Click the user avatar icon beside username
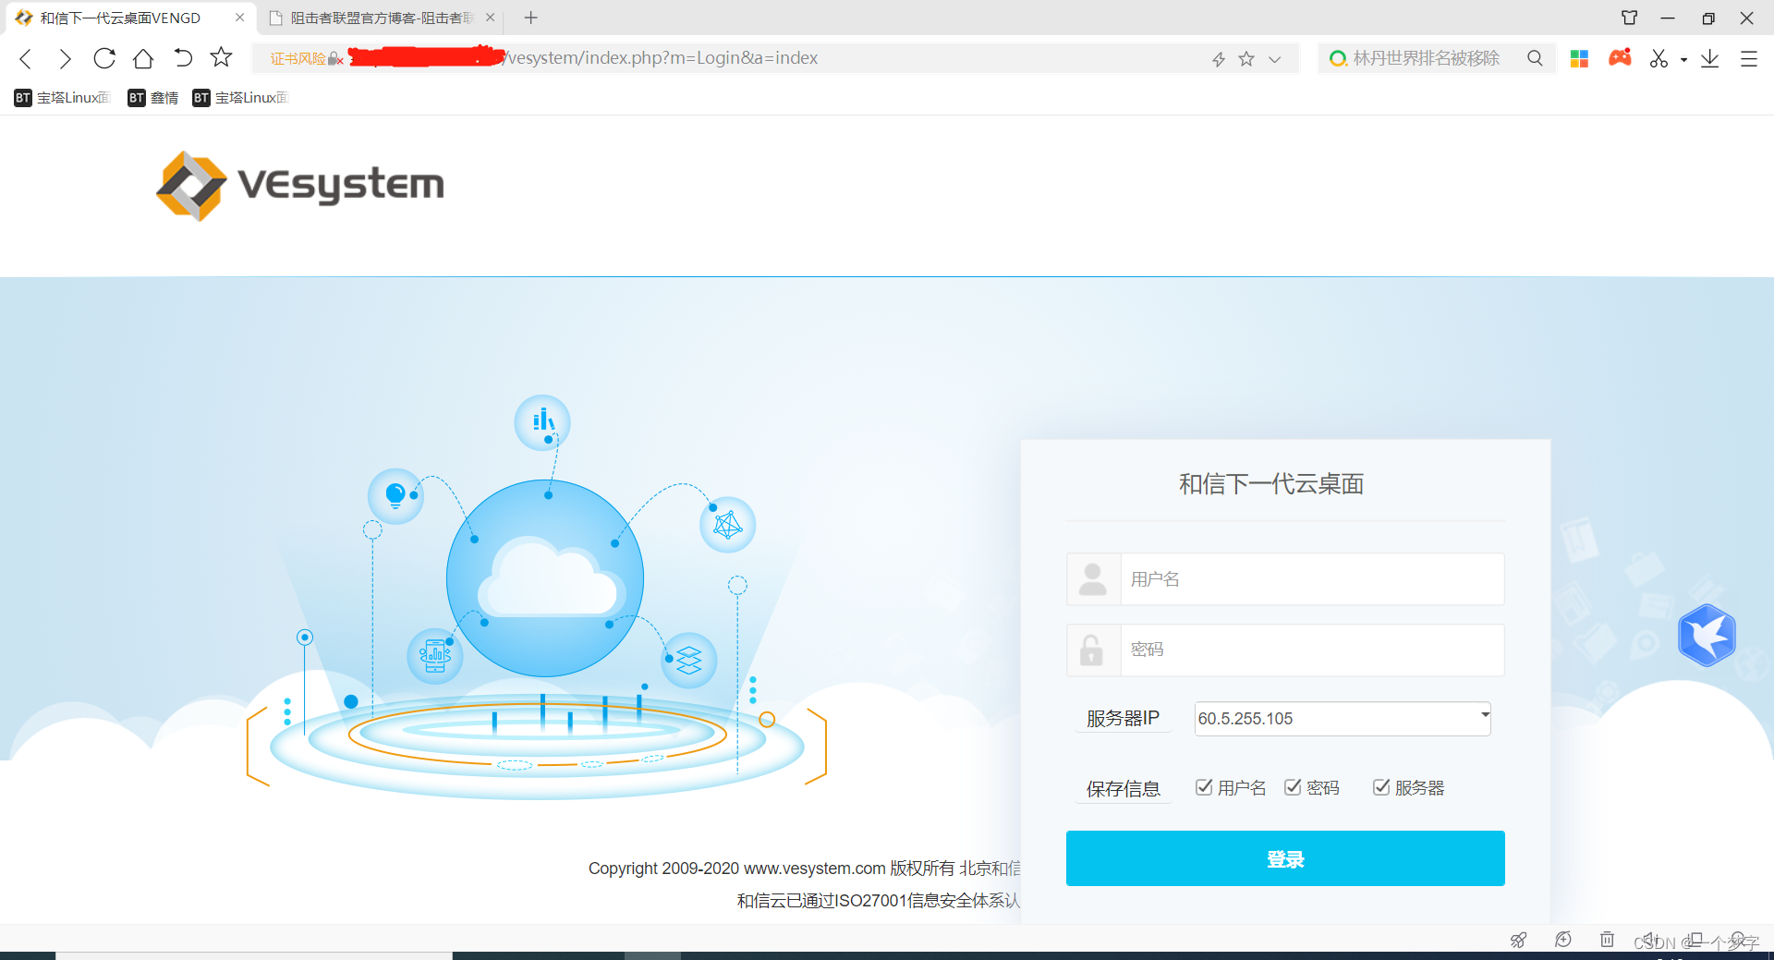 pos(1093,579)
